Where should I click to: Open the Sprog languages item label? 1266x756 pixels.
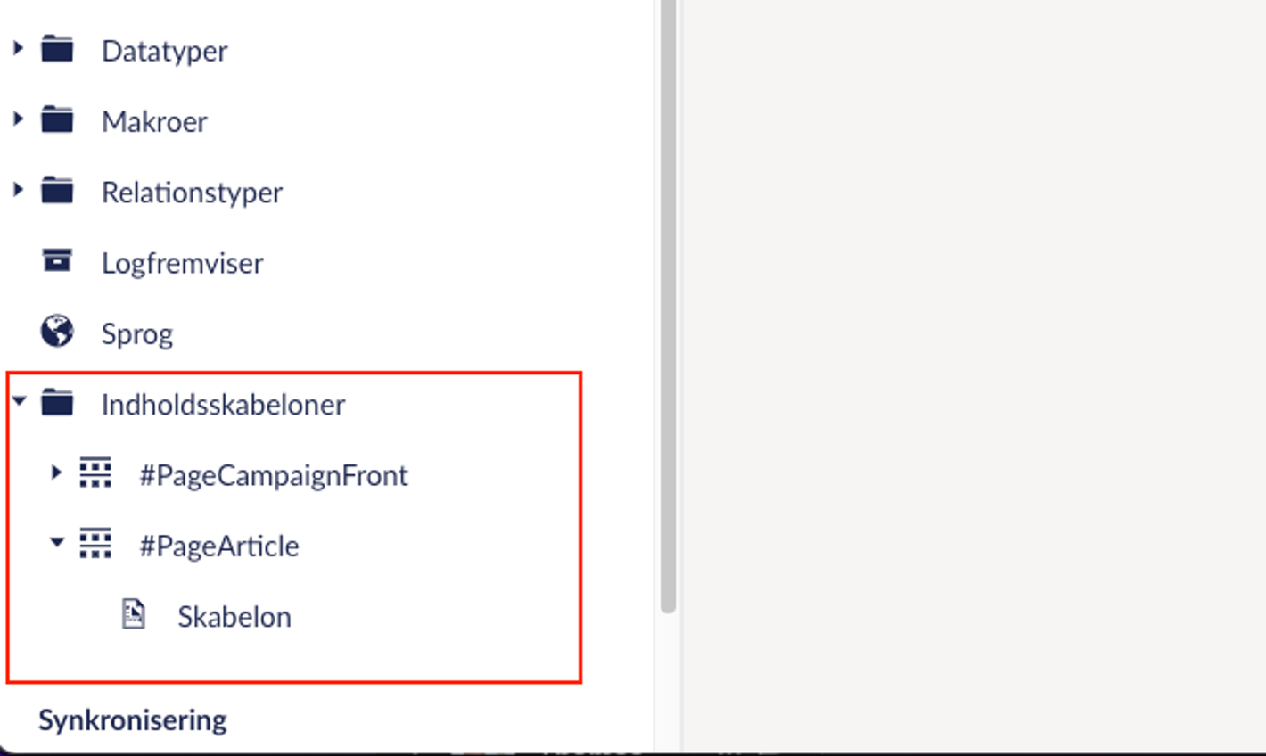(136, 334)
